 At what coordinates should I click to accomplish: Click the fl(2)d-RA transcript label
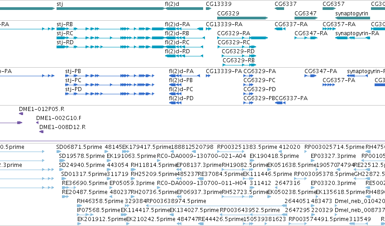[x=177, y=24]
